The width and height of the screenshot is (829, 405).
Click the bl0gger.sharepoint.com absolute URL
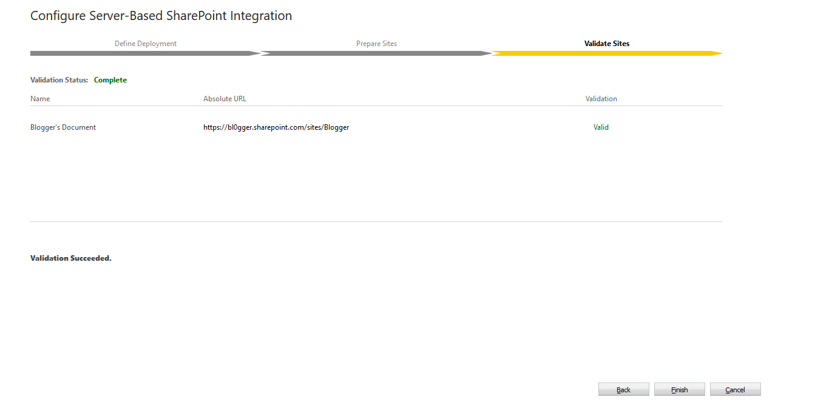point(276,127)
